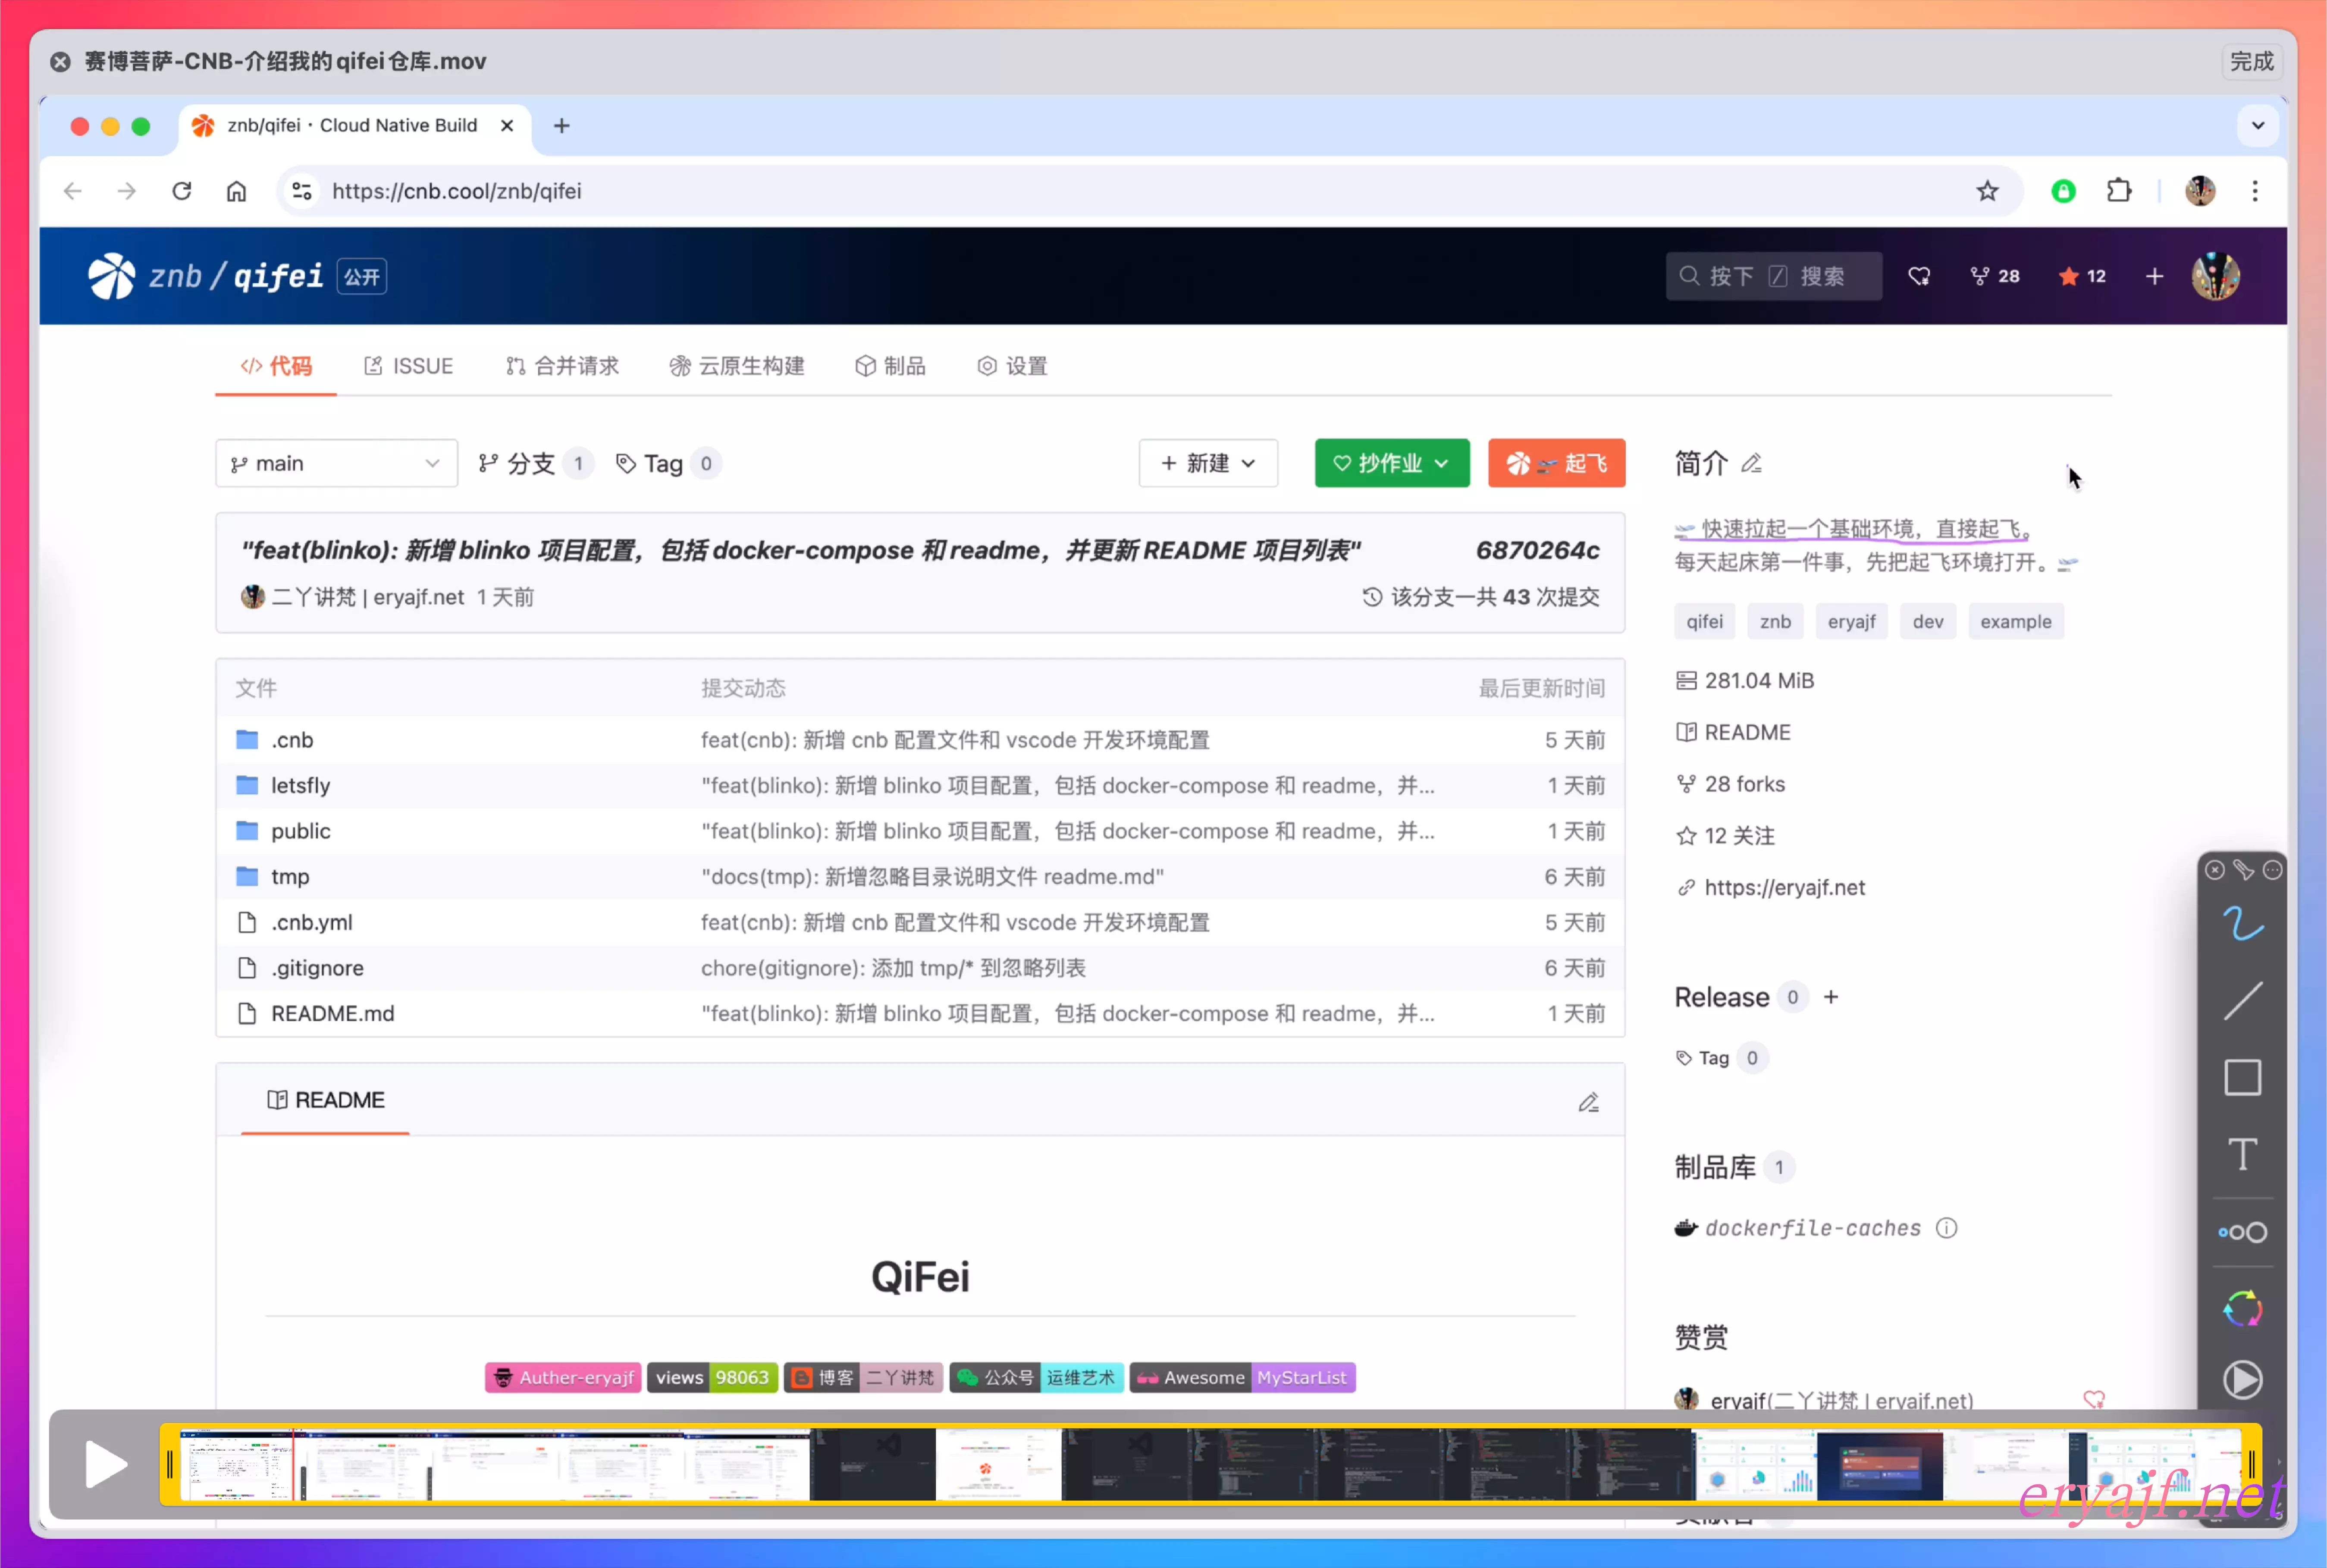2327x1568 pixels.
Task: Click the red playhead marker in timeline
Action: (x=293, y=1465)
